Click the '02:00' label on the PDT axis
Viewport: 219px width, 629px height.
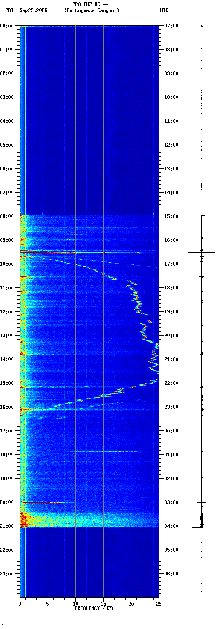pos(7,73)
